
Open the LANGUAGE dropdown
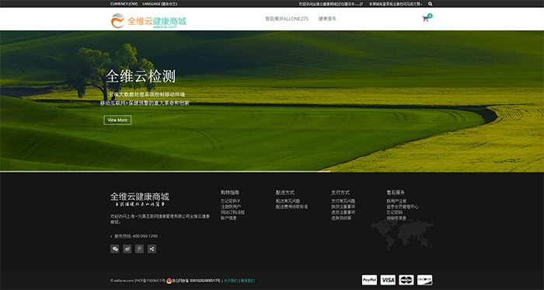pyautogui.click(x=159, y=4)
